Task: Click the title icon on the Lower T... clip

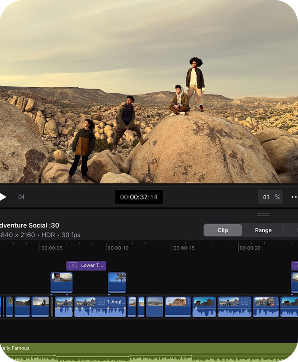Action: (x=73, y=265)
